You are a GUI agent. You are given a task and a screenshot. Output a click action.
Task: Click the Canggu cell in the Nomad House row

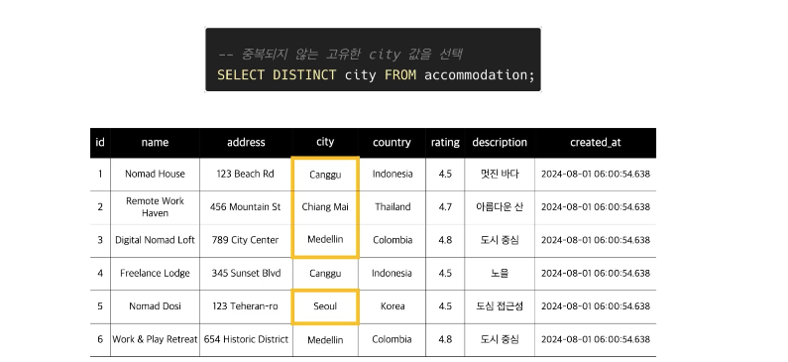(325, 175)
